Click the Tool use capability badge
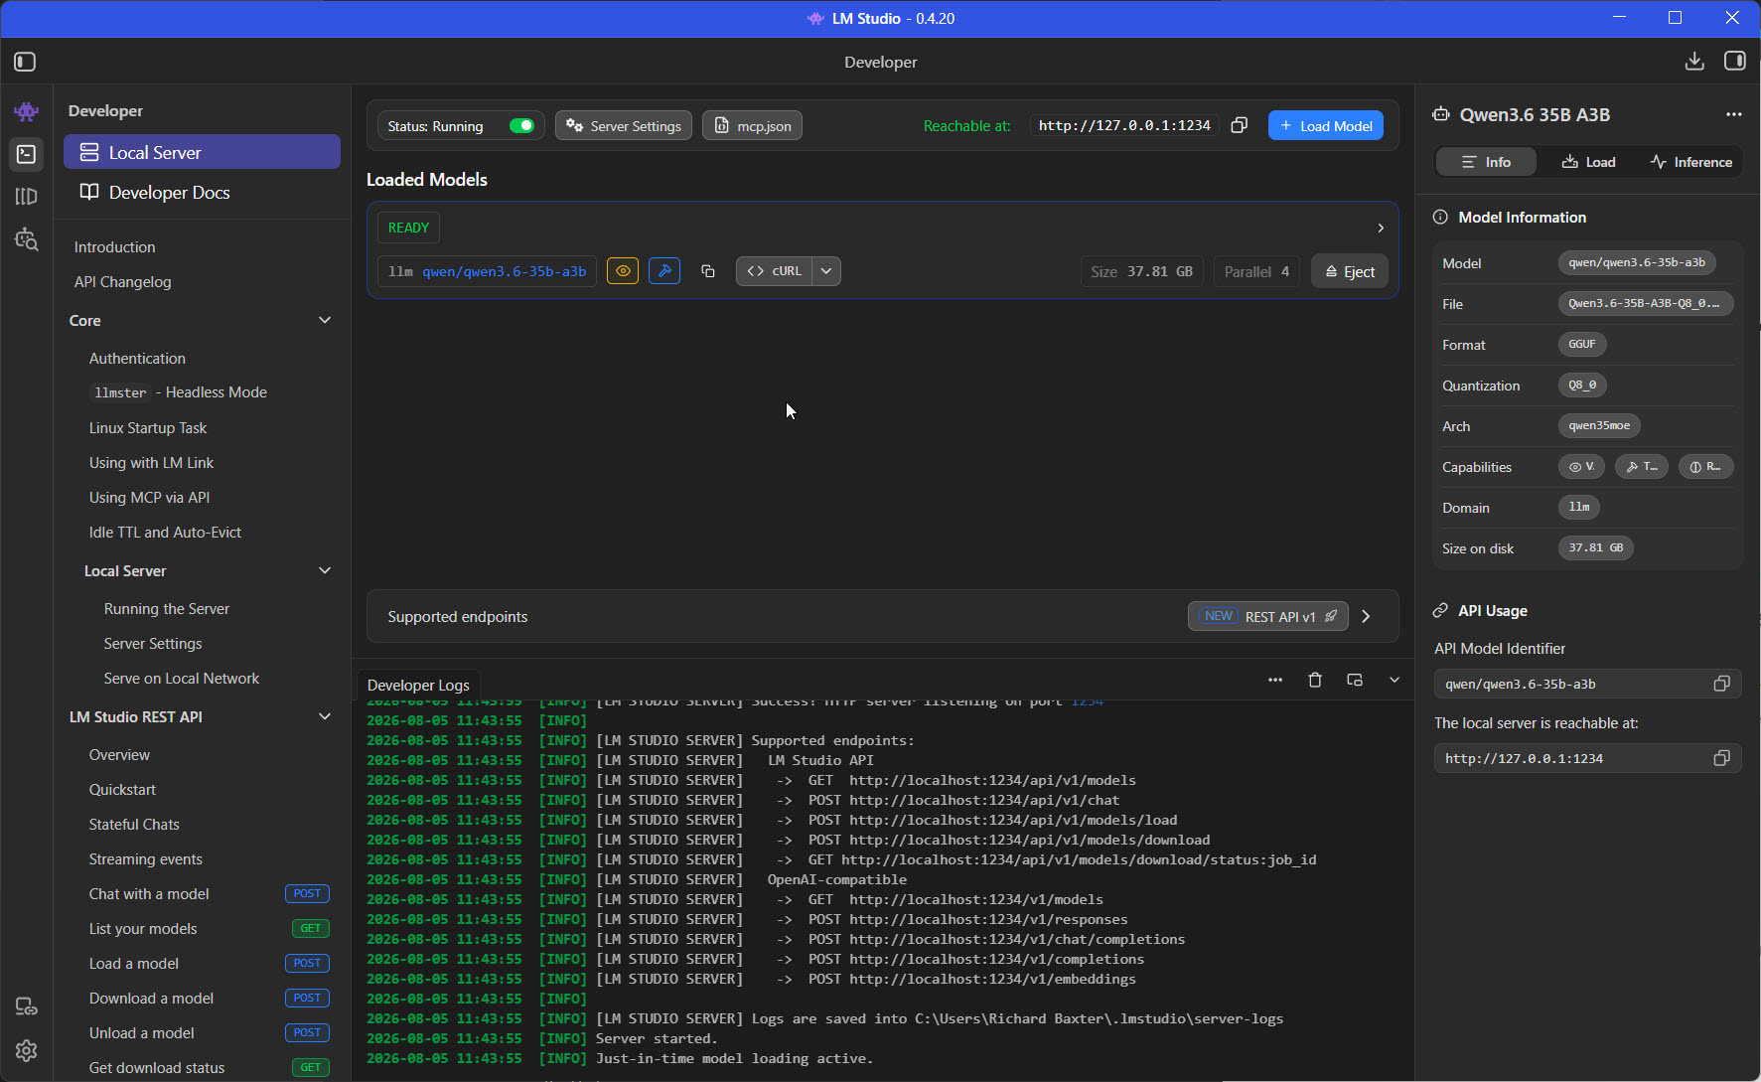This screenshot has height=1082, width=1761. coord(1642,467)
